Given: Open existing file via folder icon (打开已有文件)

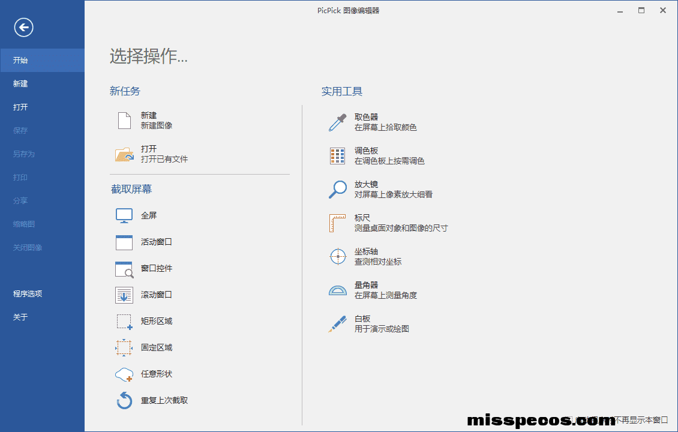Looking at the screenshot, I should [125, 154].
